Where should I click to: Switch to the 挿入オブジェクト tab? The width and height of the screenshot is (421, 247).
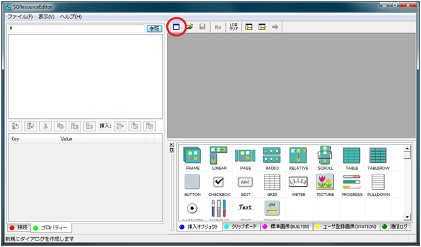[200, 227]
